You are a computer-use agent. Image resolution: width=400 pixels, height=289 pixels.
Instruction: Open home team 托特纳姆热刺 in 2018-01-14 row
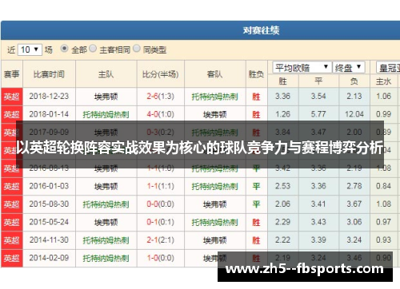pyautogui.click(x=106, y=114)
